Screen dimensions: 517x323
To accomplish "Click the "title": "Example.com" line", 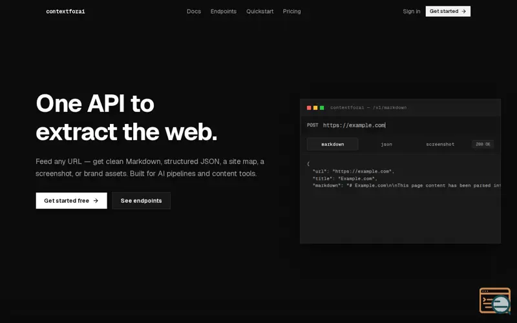I will click(x=344, y=179).
